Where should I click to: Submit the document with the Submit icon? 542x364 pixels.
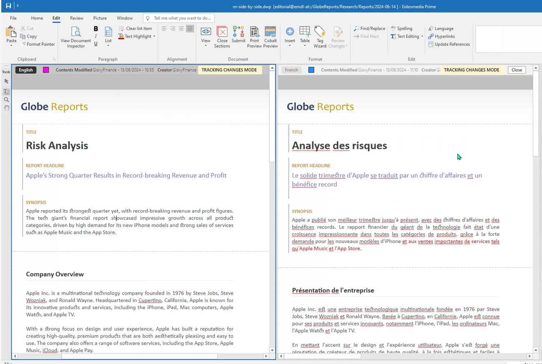[238, 35]
